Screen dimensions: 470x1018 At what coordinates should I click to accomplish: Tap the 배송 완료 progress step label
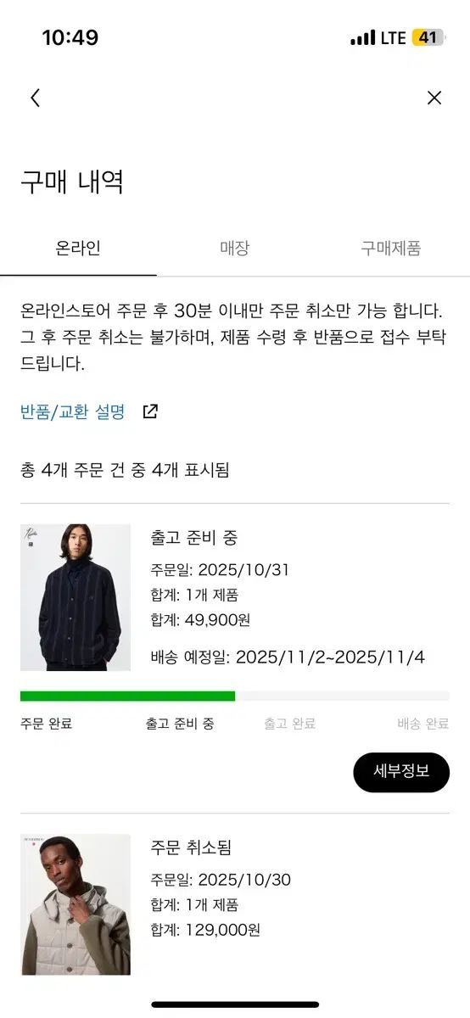coord(423,724)
